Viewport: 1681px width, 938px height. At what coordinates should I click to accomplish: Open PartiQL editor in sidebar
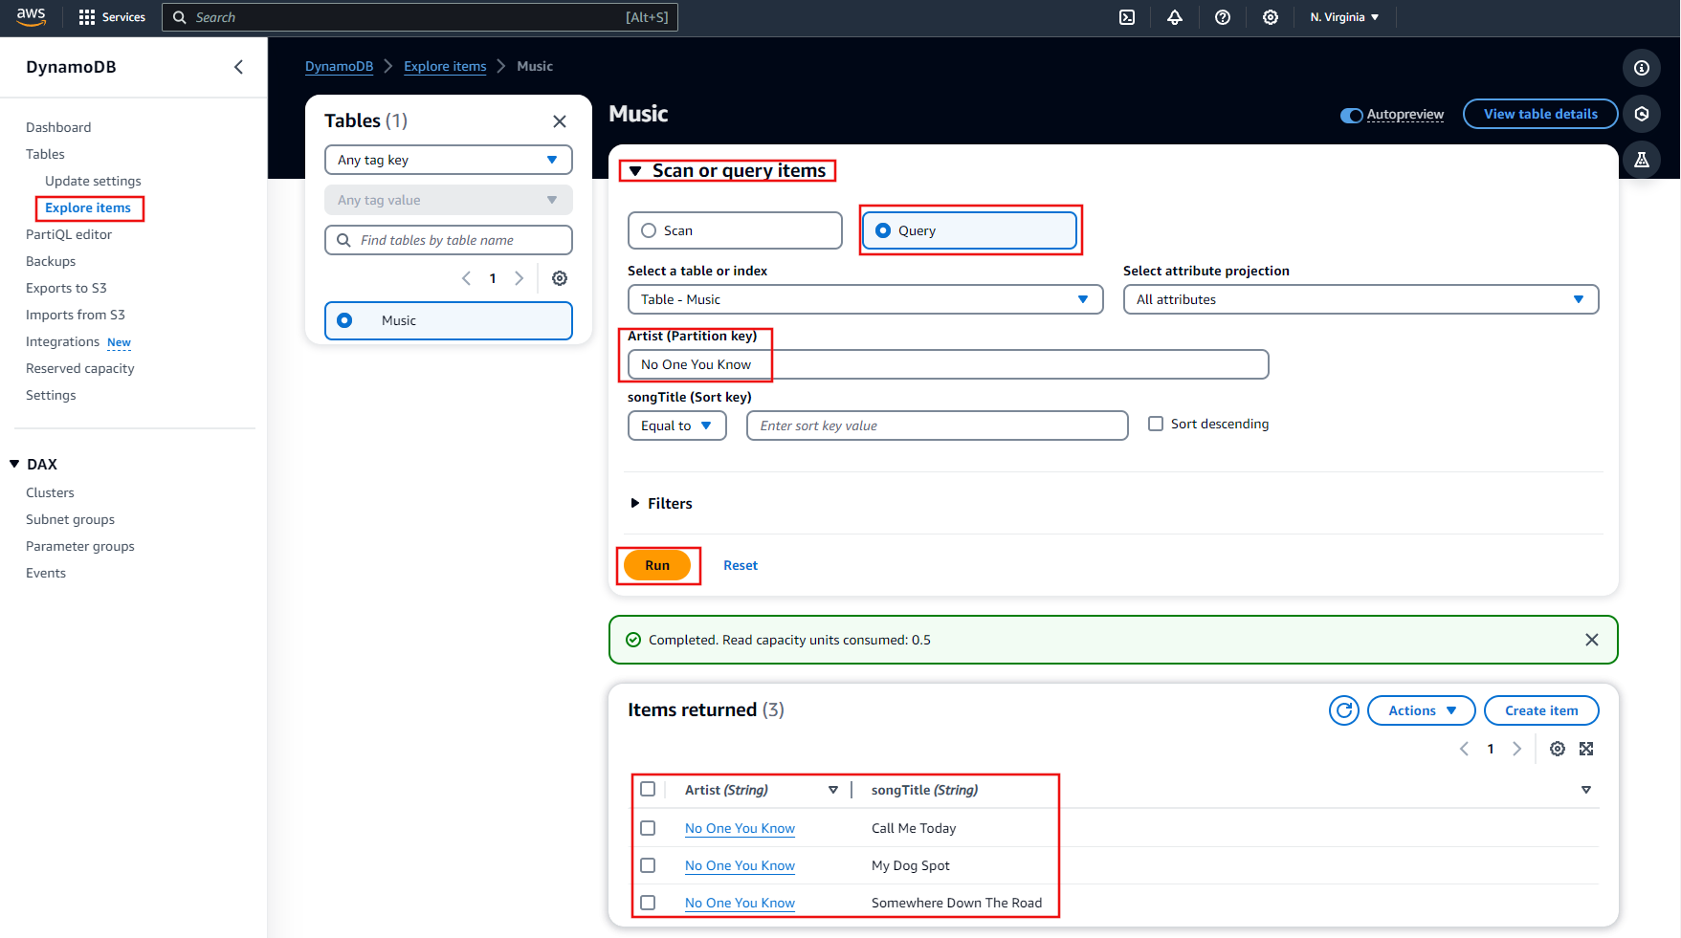[x=69, y=234]
